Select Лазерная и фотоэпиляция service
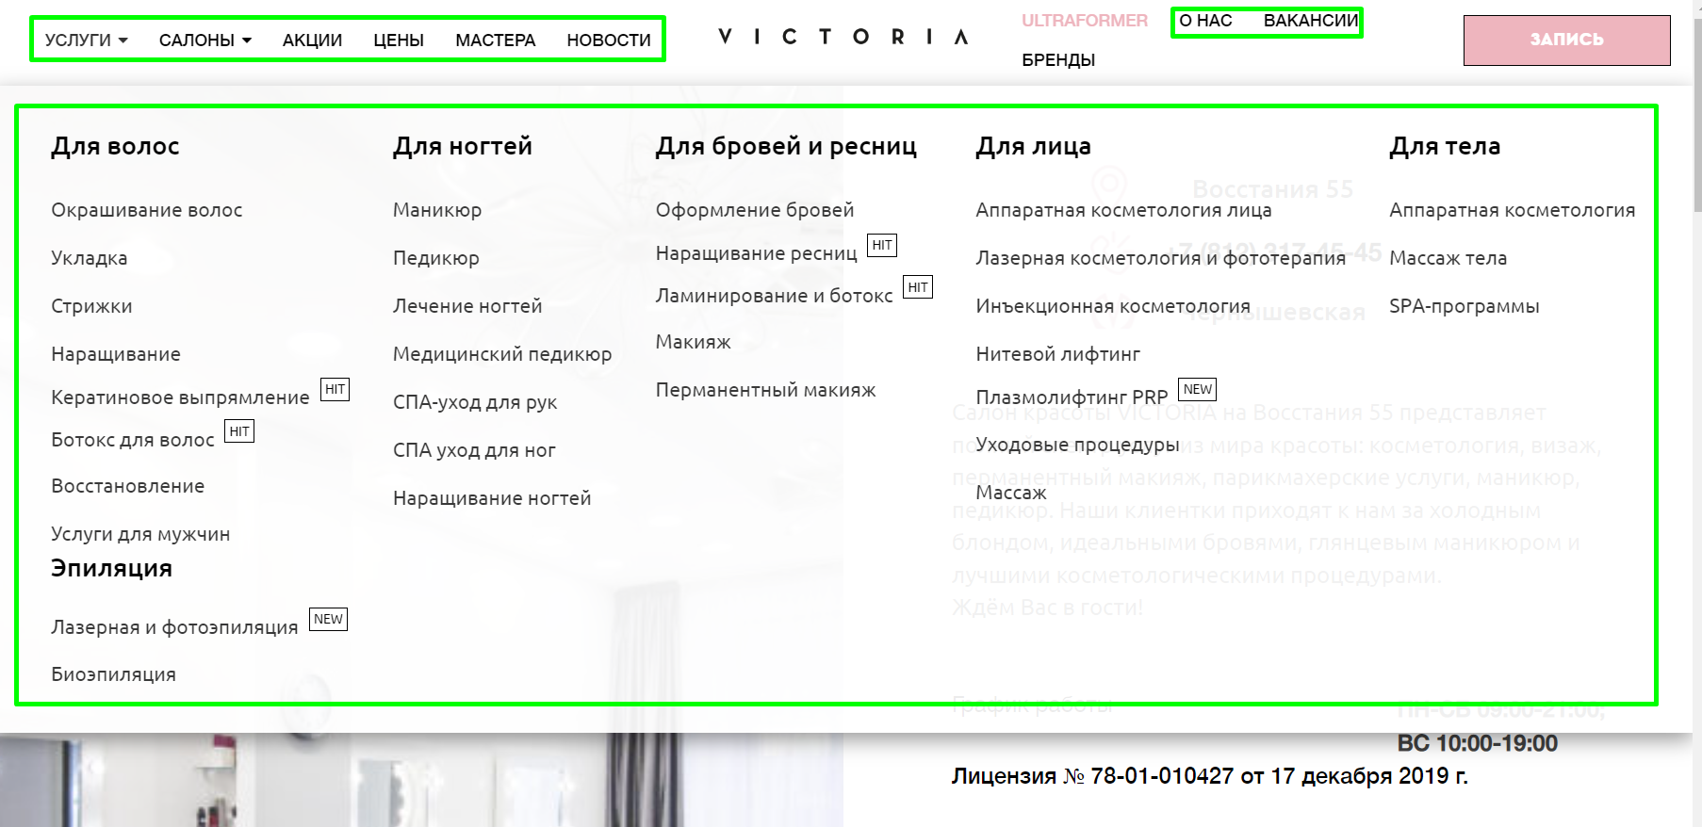The image size is (1702, 827). coord(174,627)
